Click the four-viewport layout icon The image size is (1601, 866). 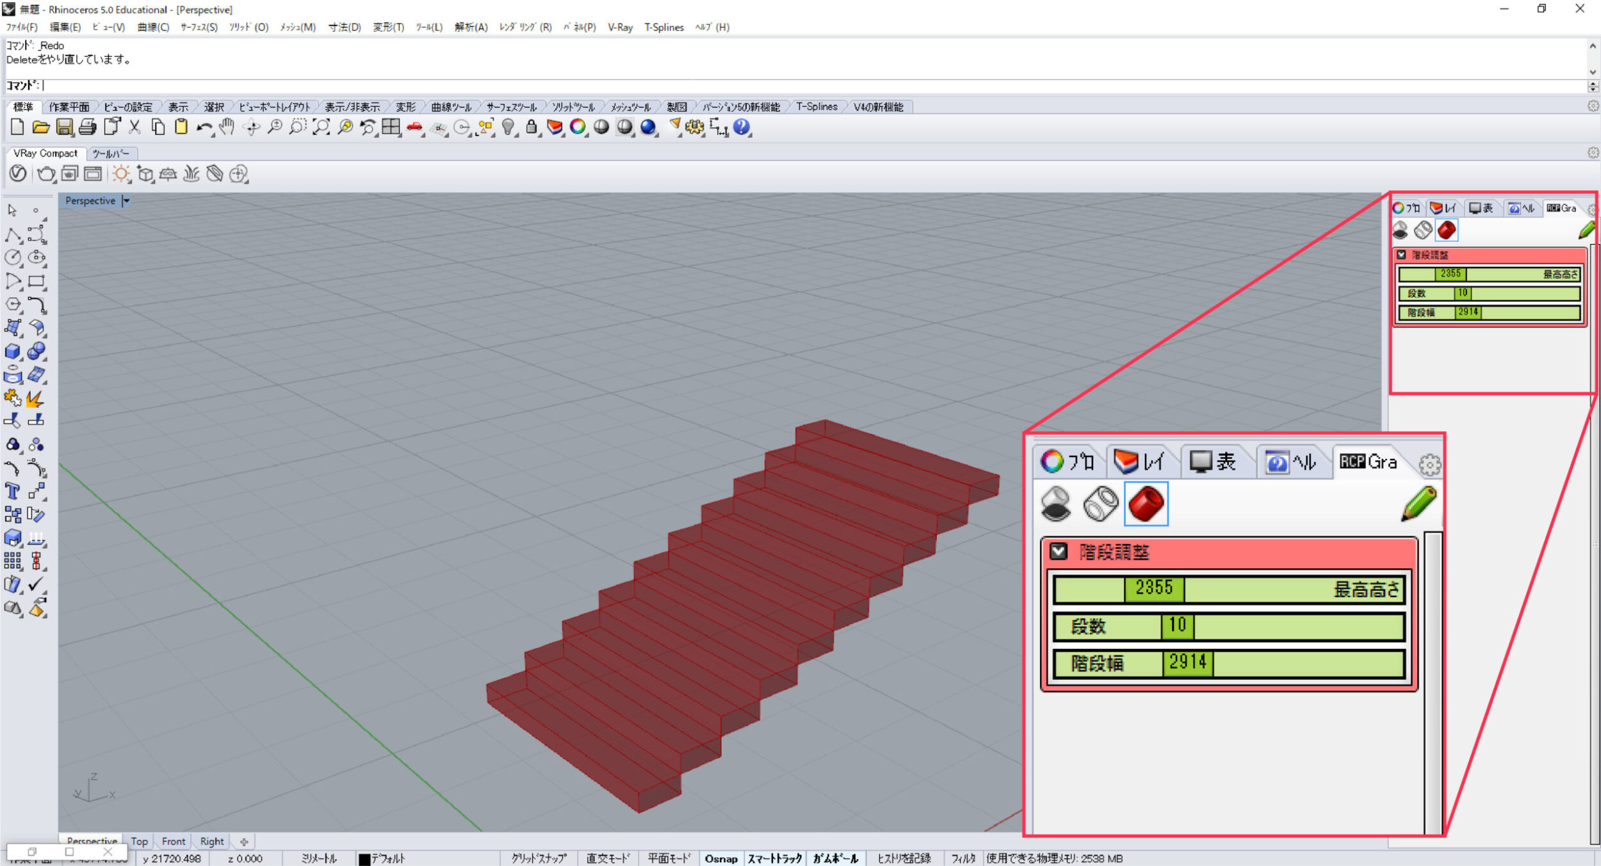[390, 127]
